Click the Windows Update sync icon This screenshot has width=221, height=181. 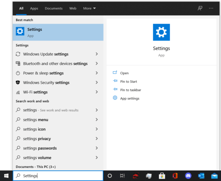click(x=18, y=54)
